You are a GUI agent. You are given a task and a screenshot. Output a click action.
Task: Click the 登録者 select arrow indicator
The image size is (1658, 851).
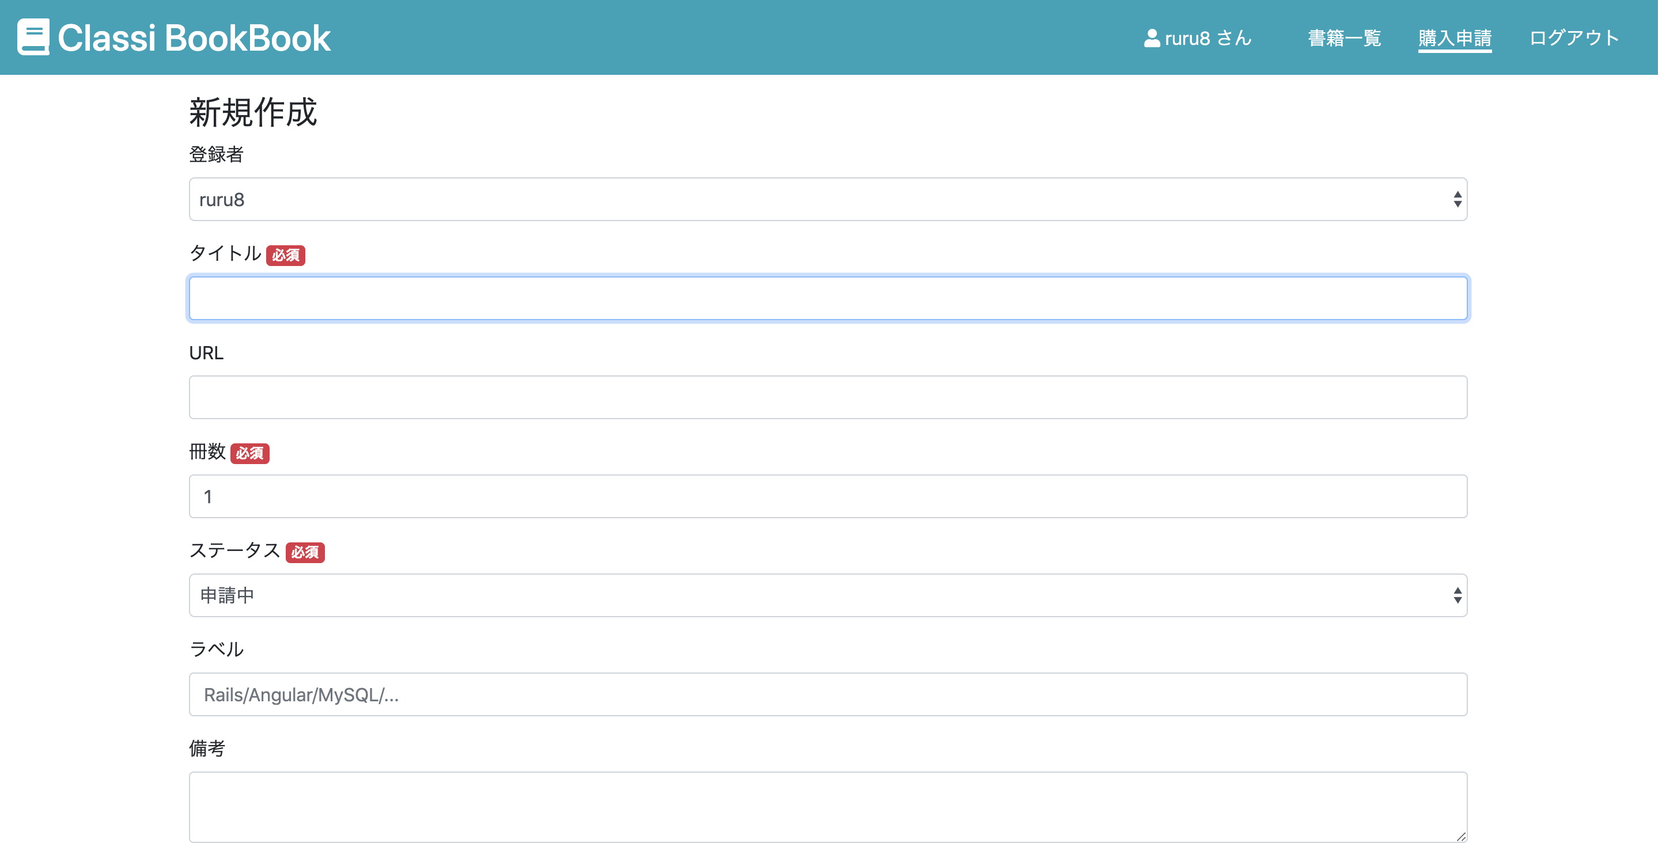point(1457,199)
